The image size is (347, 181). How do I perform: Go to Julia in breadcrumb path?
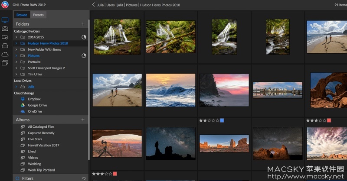(101, 5)
